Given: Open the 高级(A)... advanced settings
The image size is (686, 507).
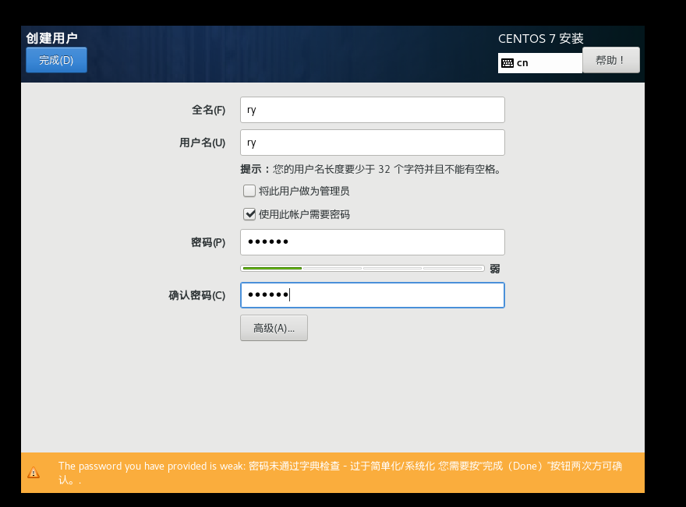Looking at the screenshot, I should pos(274,328).
